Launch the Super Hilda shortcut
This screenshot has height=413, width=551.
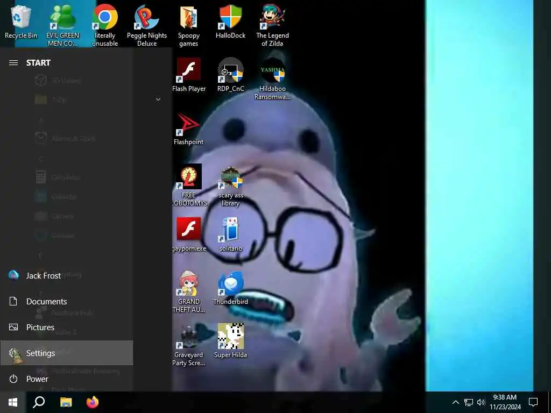[x=230, y=341]
